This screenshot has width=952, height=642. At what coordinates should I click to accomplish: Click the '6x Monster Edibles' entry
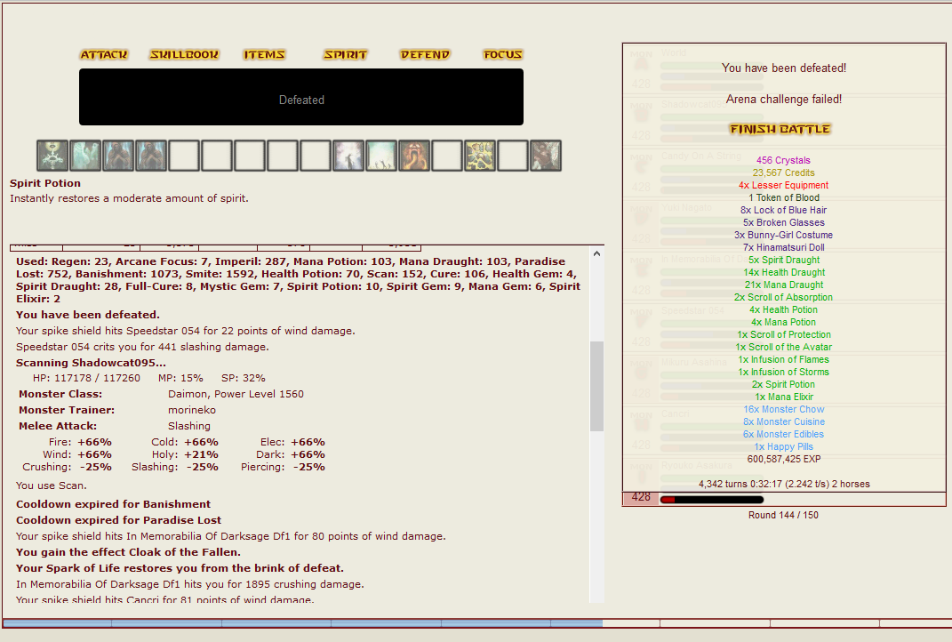coord(783,434)
